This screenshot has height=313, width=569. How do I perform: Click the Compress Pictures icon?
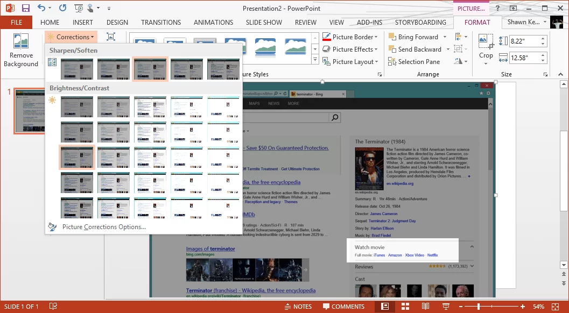coord(111,37)
